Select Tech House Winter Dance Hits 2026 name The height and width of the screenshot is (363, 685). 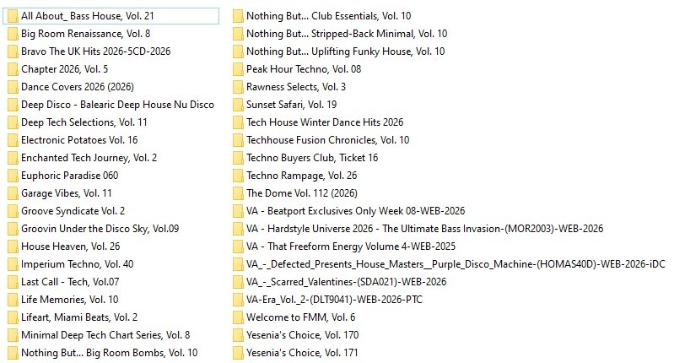pos(325,122)
